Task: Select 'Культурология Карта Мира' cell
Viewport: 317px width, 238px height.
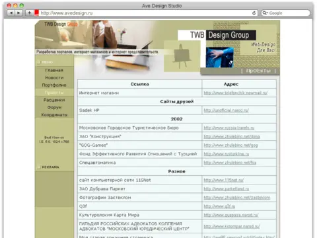Action: coord(139,215)
